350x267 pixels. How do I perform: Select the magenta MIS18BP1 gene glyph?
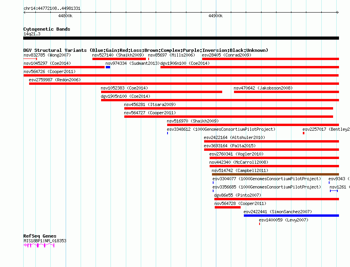click(39, 245)
